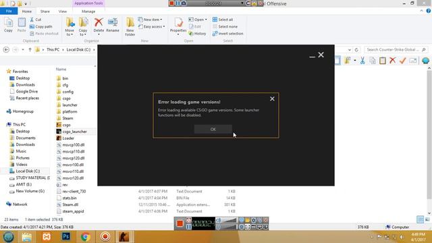432x243 pixels.
Task: Select the launcher folder
Action: point(67,105)
